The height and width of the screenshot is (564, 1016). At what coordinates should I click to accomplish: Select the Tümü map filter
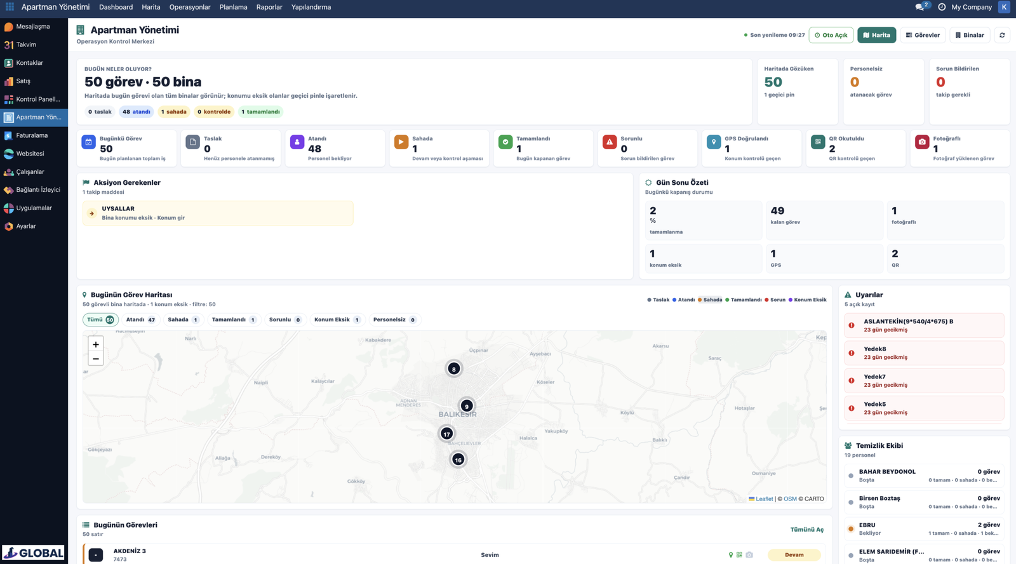[100, 320]
